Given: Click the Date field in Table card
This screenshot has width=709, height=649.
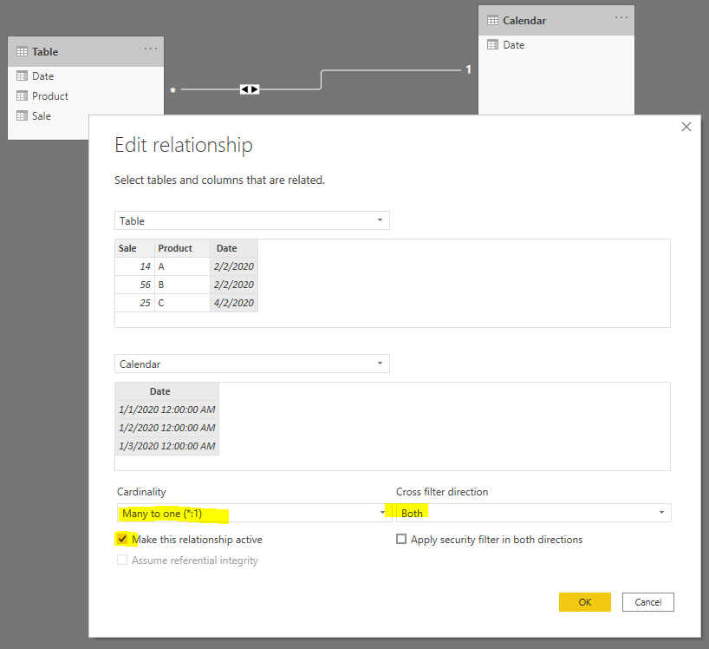Looking at the screenshot, I should click(x=42, y=76).
